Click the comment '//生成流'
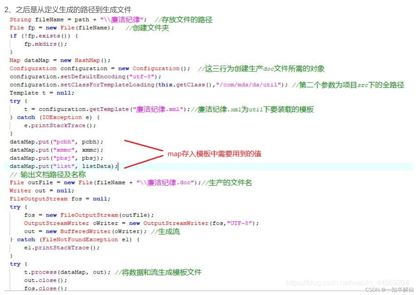 click(x=165, y=232)
